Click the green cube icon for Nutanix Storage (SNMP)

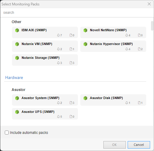tap(17, 58)
